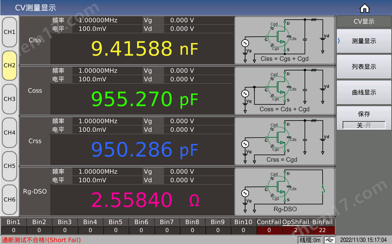Click the 线缆:0m cable length indicator
The height and width of the screenshot is (244, 392).
310,240
